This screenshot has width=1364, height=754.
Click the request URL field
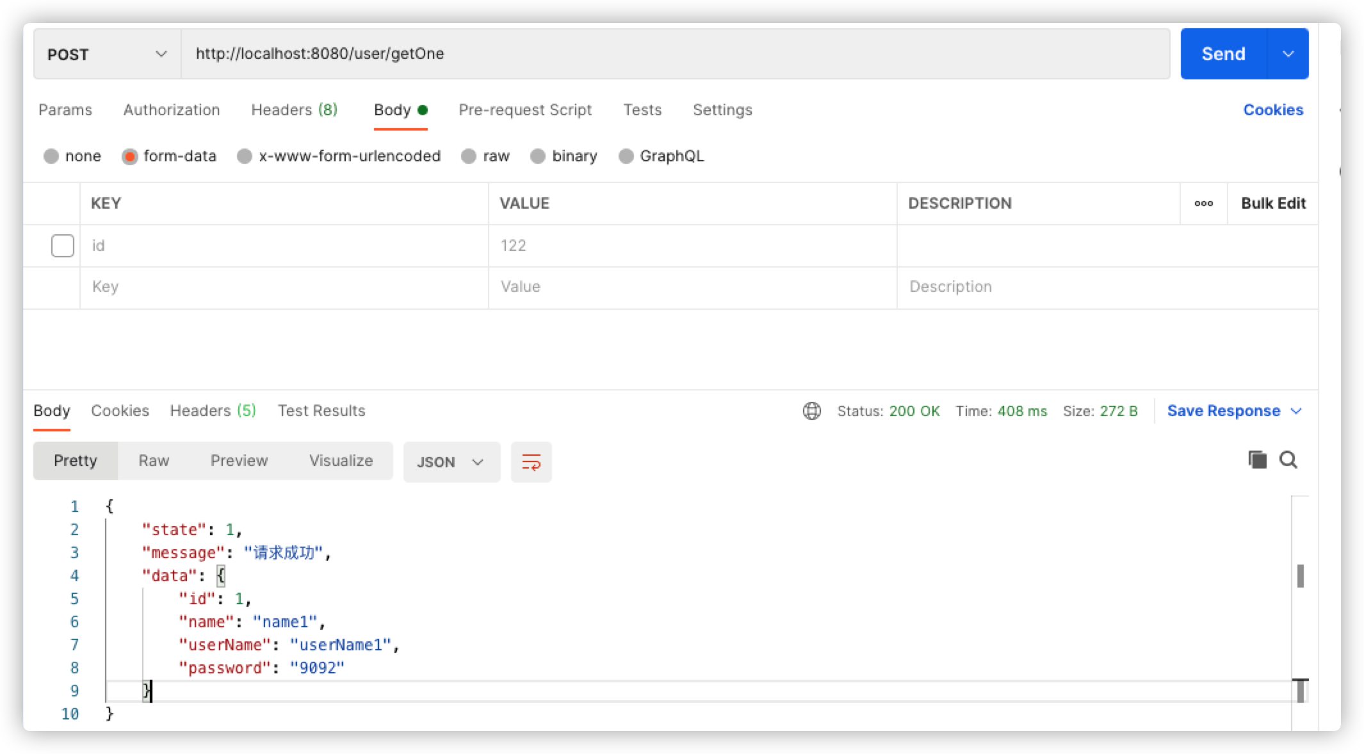click(x=676, y=54)
